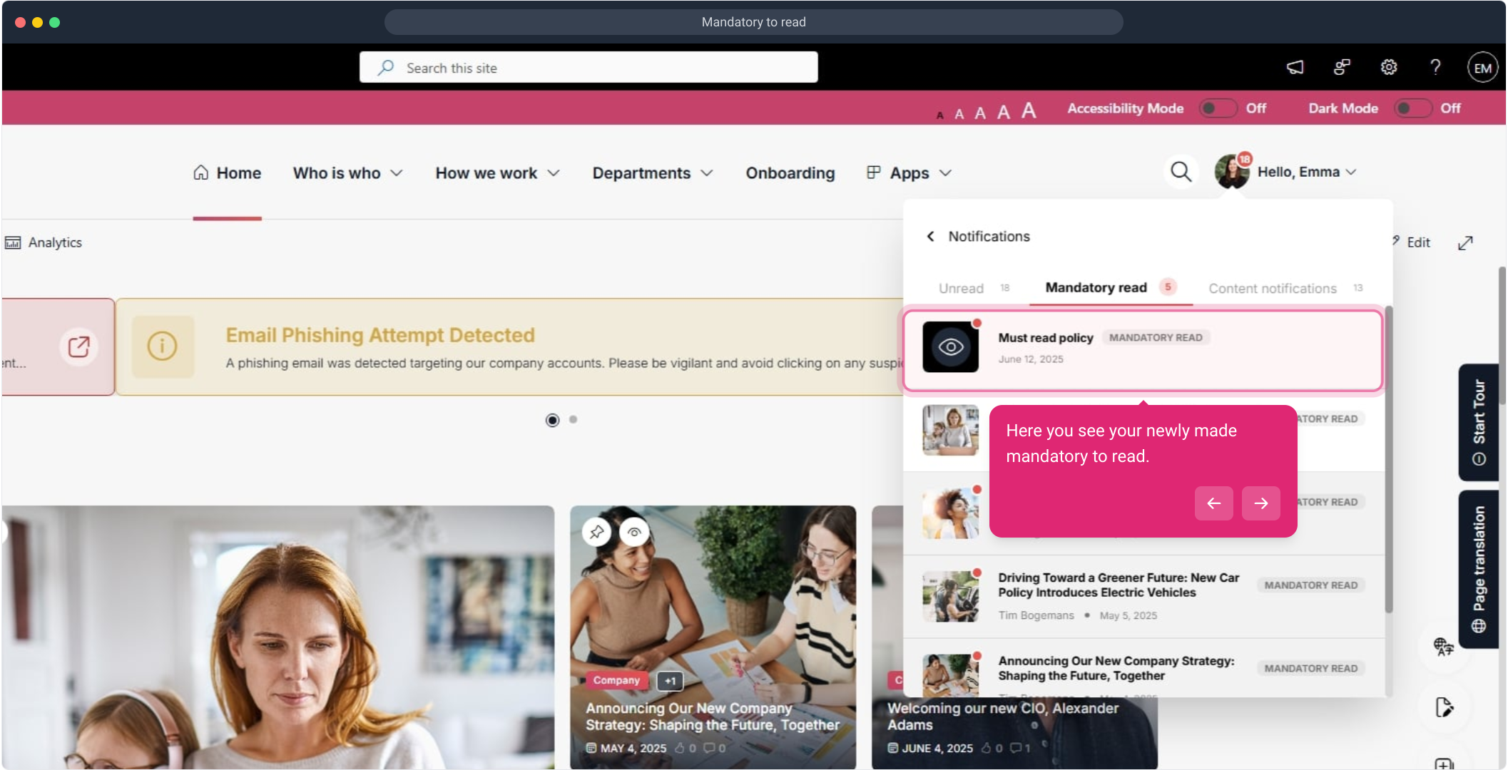The image size is (1508, 770).
Task: Click the Search this site field
Action: pos(589,68)
